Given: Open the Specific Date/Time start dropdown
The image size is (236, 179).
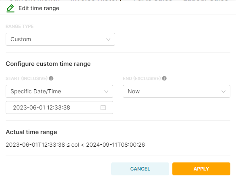Looking at the screenshot, I should pos(59,91).
